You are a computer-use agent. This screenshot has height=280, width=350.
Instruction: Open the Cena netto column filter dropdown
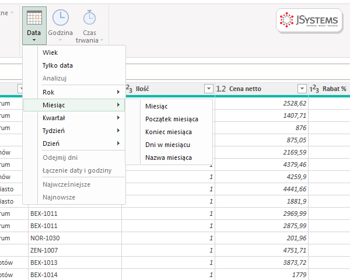click(x=302, y=89)
